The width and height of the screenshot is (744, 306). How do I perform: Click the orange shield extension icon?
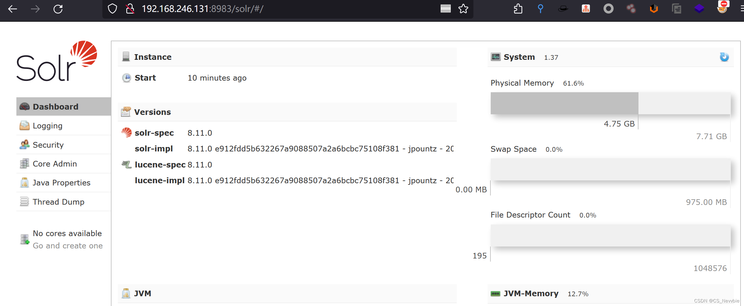tap(654, 9)
